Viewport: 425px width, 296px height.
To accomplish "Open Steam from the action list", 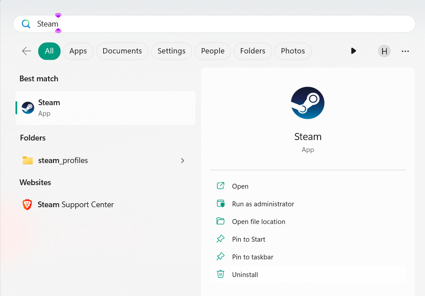I will tap(240, 186).
